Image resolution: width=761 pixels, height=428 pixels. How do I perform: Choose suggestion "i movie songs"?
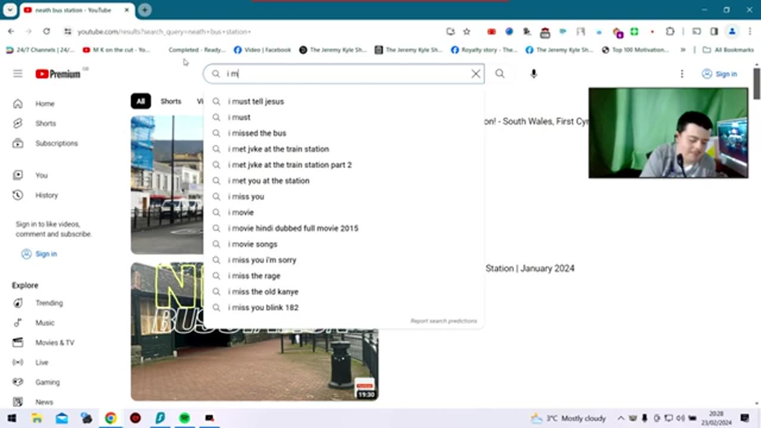coord(344,244)
